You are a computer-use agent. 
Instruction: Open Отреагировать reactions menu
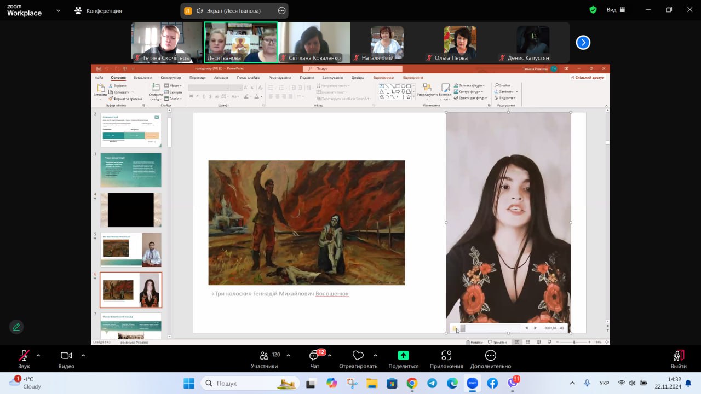tap(358, 360)
